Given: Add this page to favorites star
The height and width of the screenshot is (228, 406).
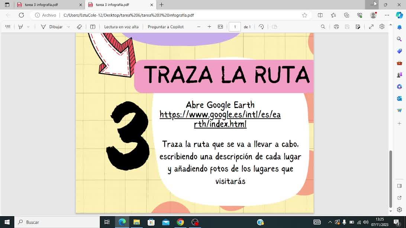Looking at the screenshot, I should point(304,15).
